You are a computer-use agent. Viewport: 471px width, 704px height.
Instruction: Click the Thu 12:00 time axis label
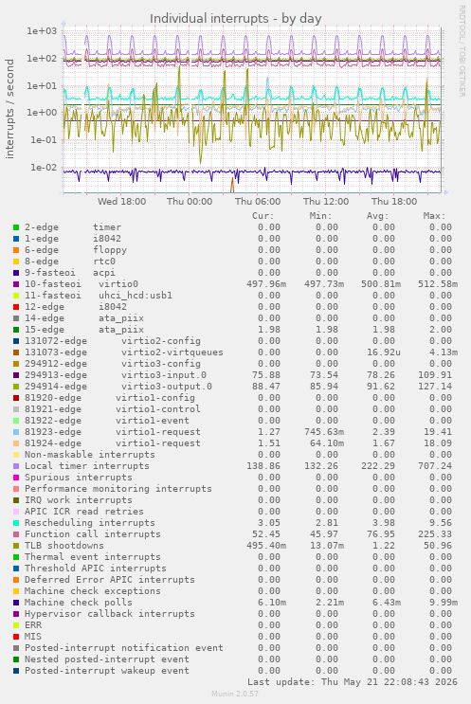point(326,202)
